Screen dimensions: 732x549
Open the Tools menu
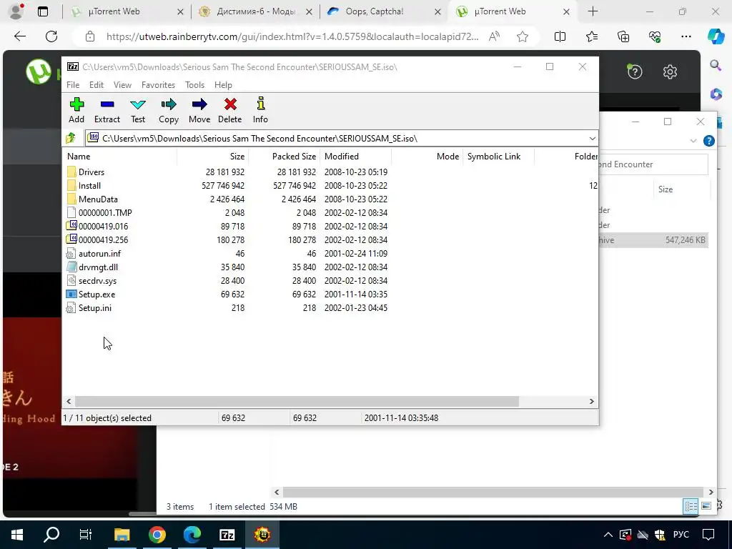[194, 85]
